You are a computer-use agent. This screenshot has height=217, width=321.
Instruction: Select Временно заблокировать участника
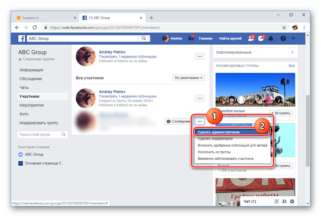(225, 158)
